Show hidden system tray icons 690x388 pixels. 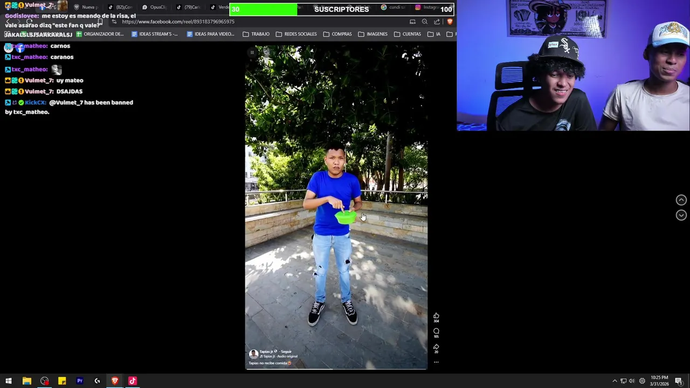coord(615,381)
